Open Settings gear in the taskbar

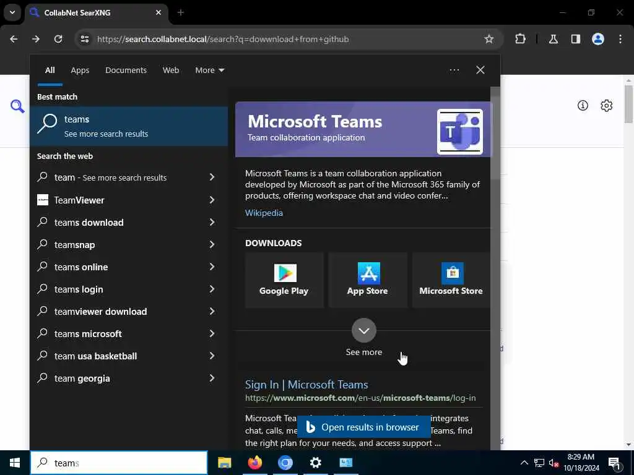(315, 463)
